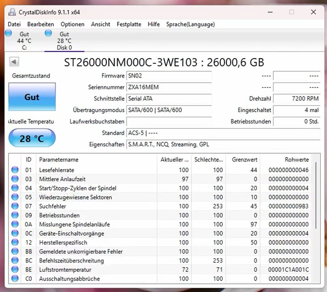Click raw value 000000000046 of Lesefehlerrate
Image resolution: width=327 pixels, height=292 pixels.
point(288,170)
